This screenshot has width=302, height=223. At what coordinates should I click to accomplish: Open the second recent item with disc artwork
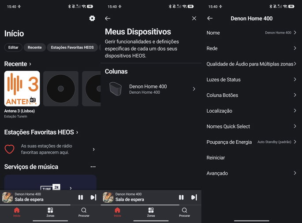61,88
